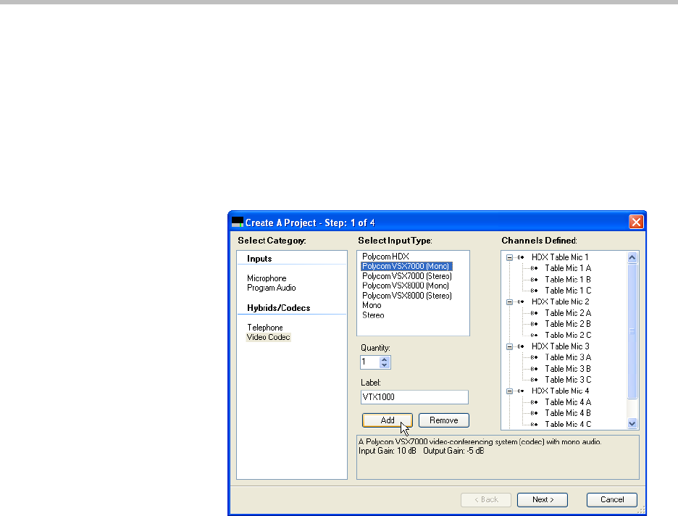Cancel the Create A Project wizard
Screen dimensions: 678x516
612,499
